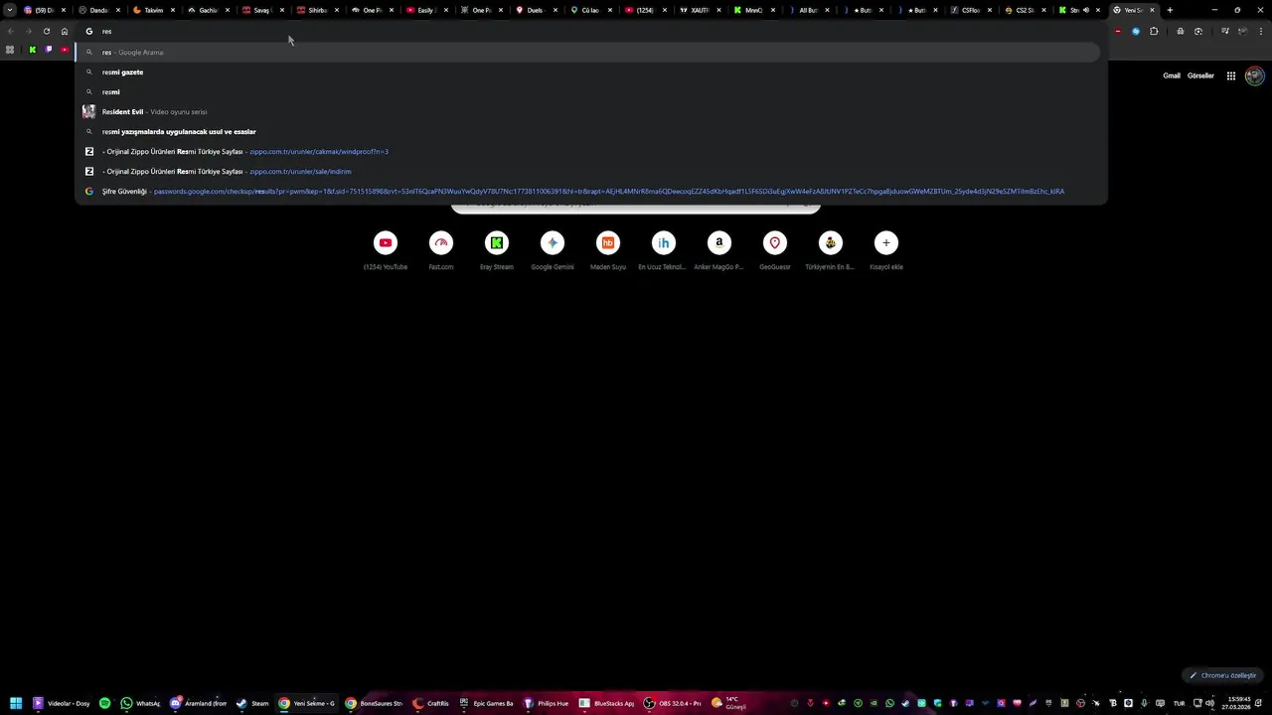Switch to the Takvim tab
This screenshot has height=715, width=1272.
pyautogui.click(x=152, y=10)
